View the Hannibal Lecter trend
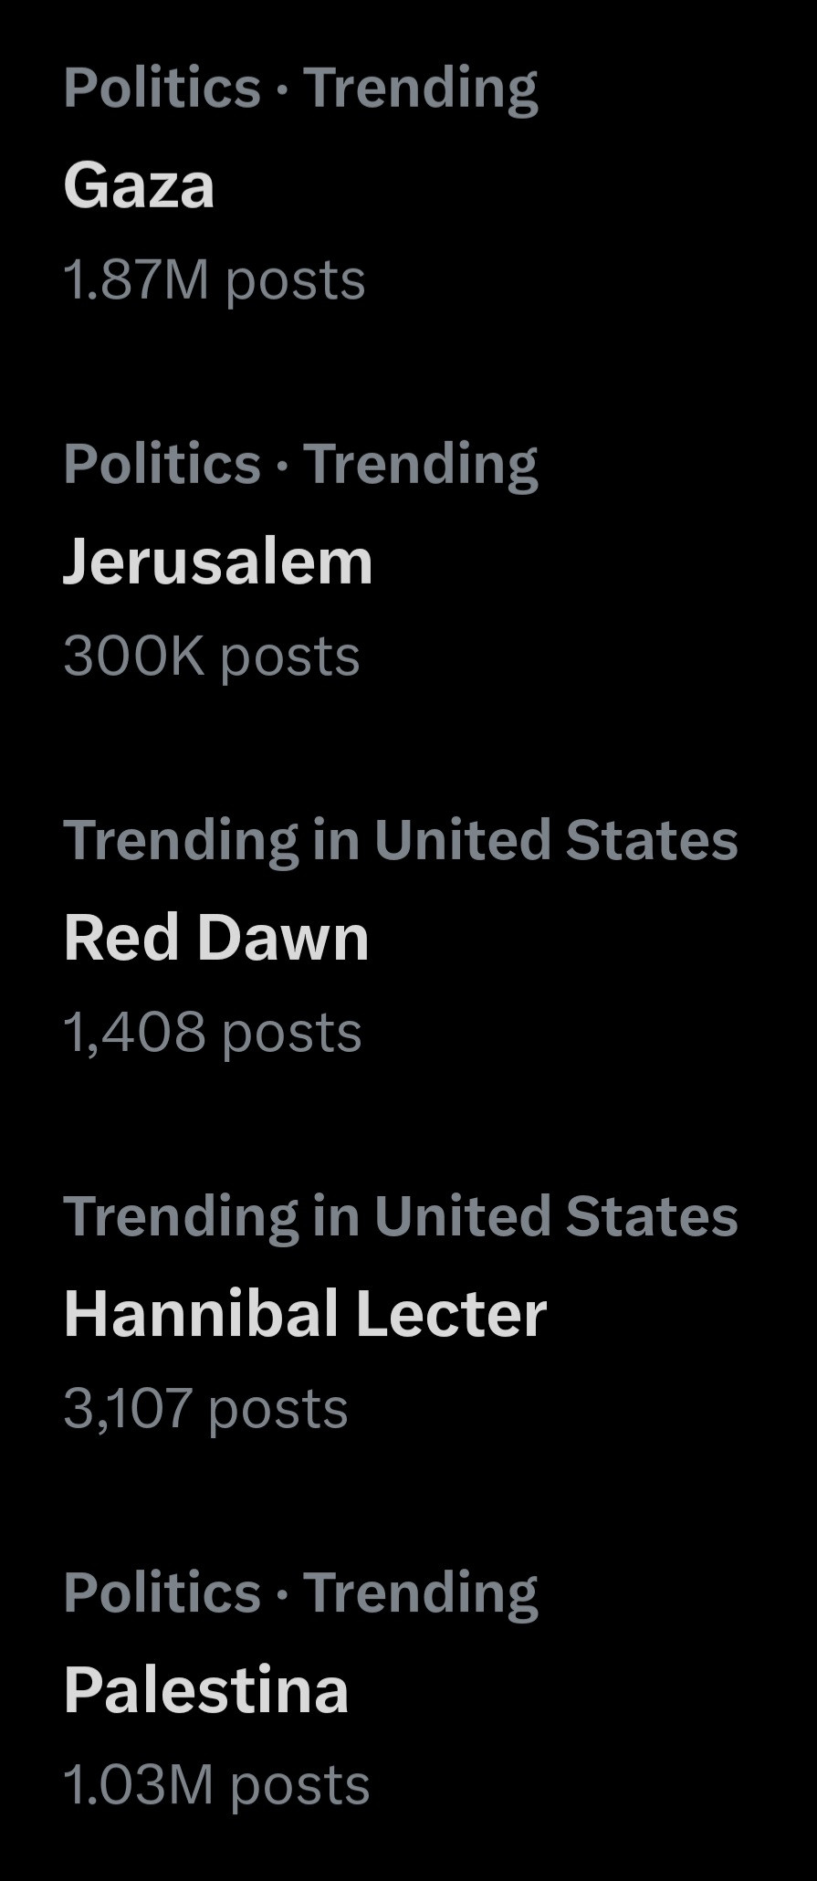Screen dimensions: 817x1881 [305, 1314]
